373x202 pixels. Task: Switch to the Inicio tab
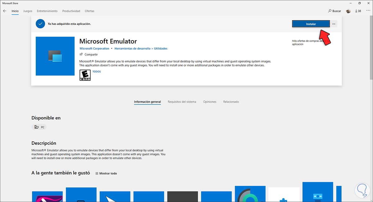click(15, 11)
